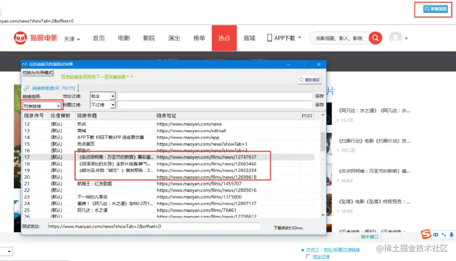Click the title filter text field

(x=215, y=105)
